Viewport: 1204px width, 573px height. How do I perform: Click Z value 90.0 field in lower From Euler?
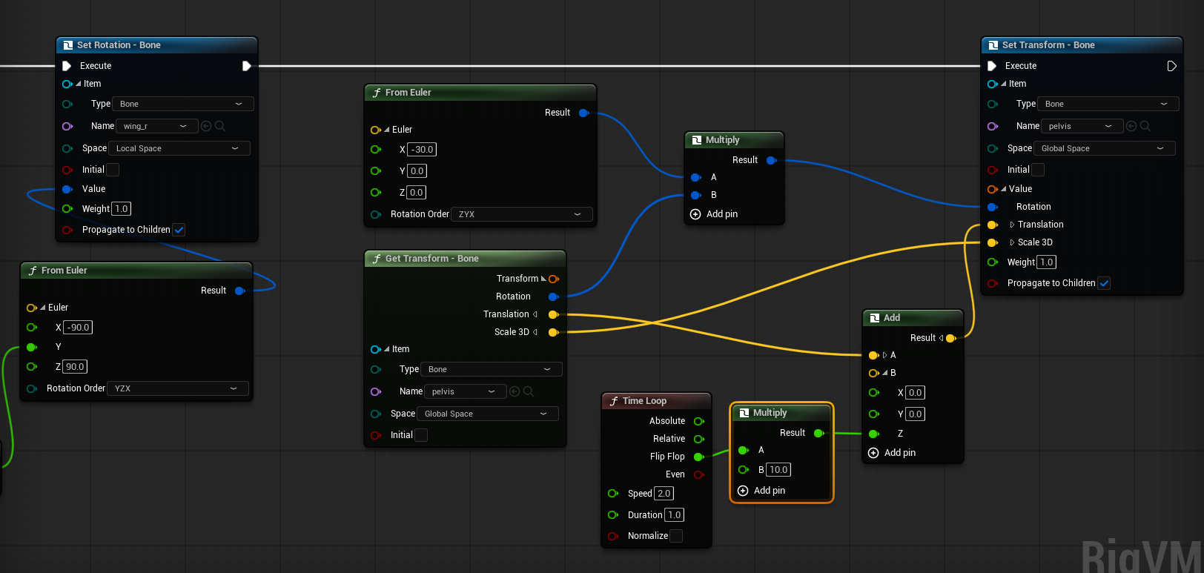click(75, 367)
